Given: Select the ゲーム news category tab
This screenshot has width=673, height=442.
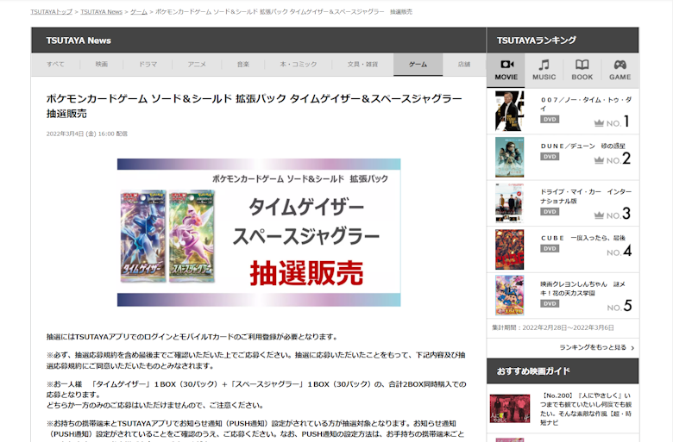Looking at the screenshot, I should tap(418, 65).
